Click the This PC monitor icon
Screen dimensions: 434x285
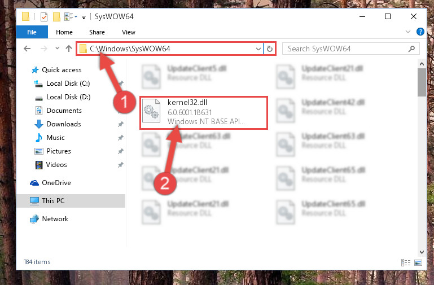(34, 201)
